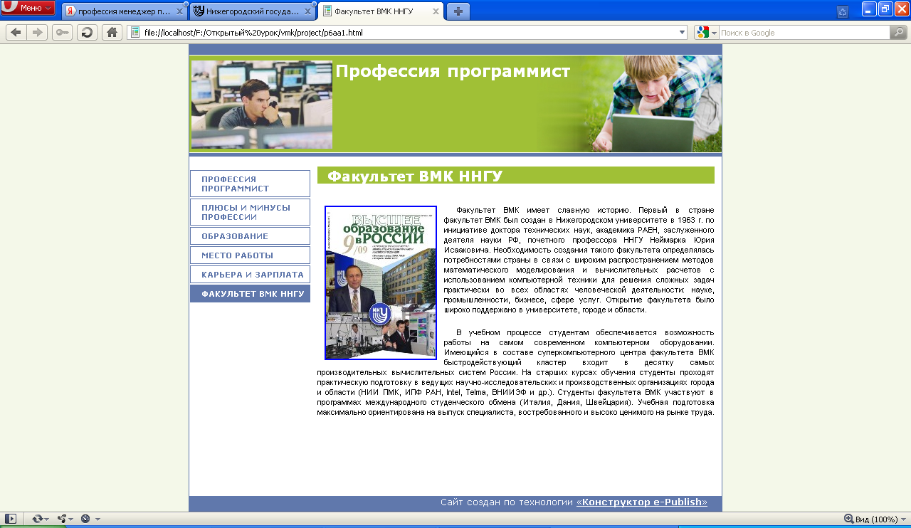This screenshot has height=528, width=911.
Task: Click the heading Факультет ВМК ННГУ
Action: coord(415,176)
